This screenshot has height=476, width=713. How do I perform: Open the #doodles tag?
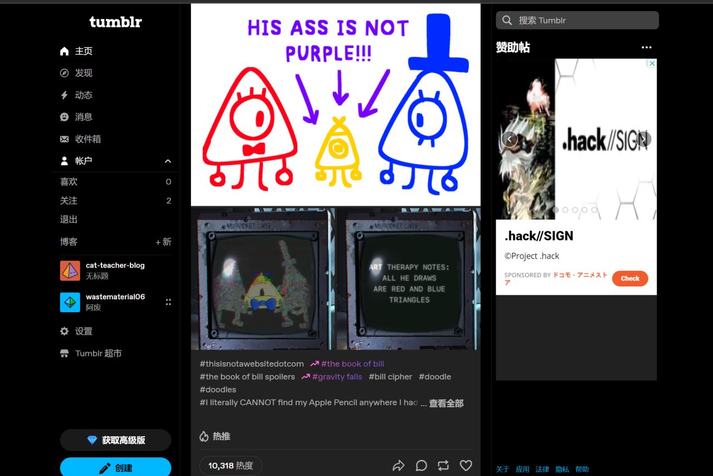point(218,390)
